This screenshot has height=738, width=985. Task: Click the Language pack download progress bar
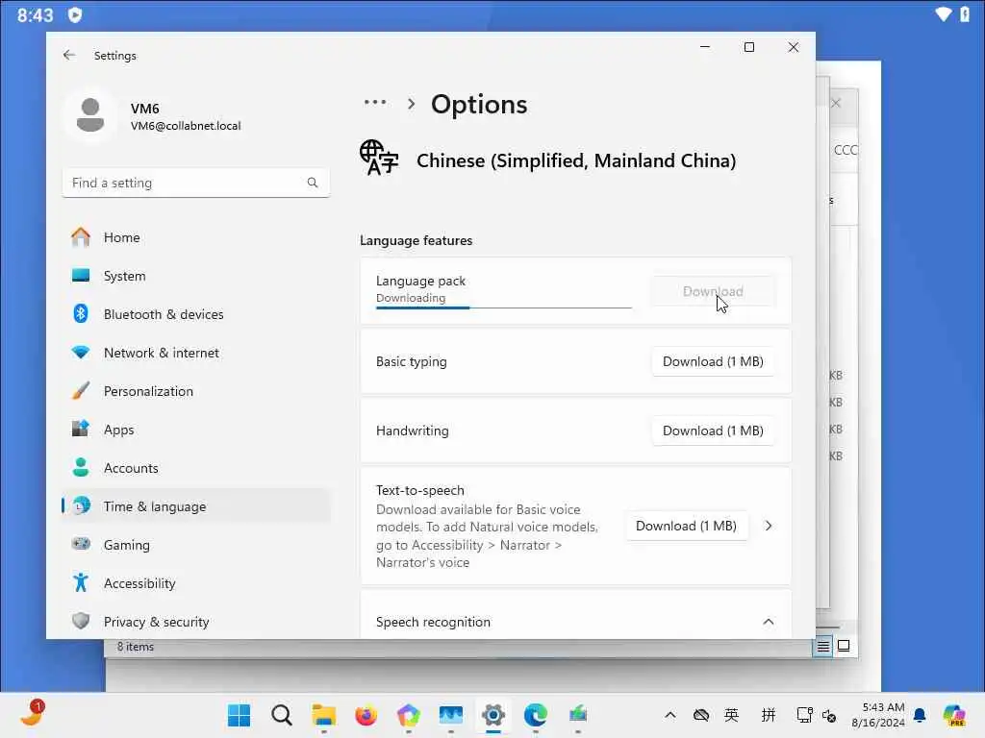pyautogui.click(x=504, y=307)
